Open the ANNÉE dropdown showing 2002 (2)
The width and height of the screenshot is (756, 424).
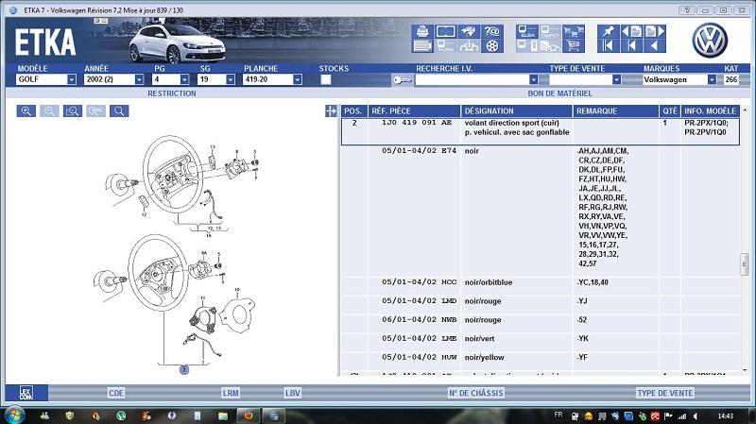point(139,79)
